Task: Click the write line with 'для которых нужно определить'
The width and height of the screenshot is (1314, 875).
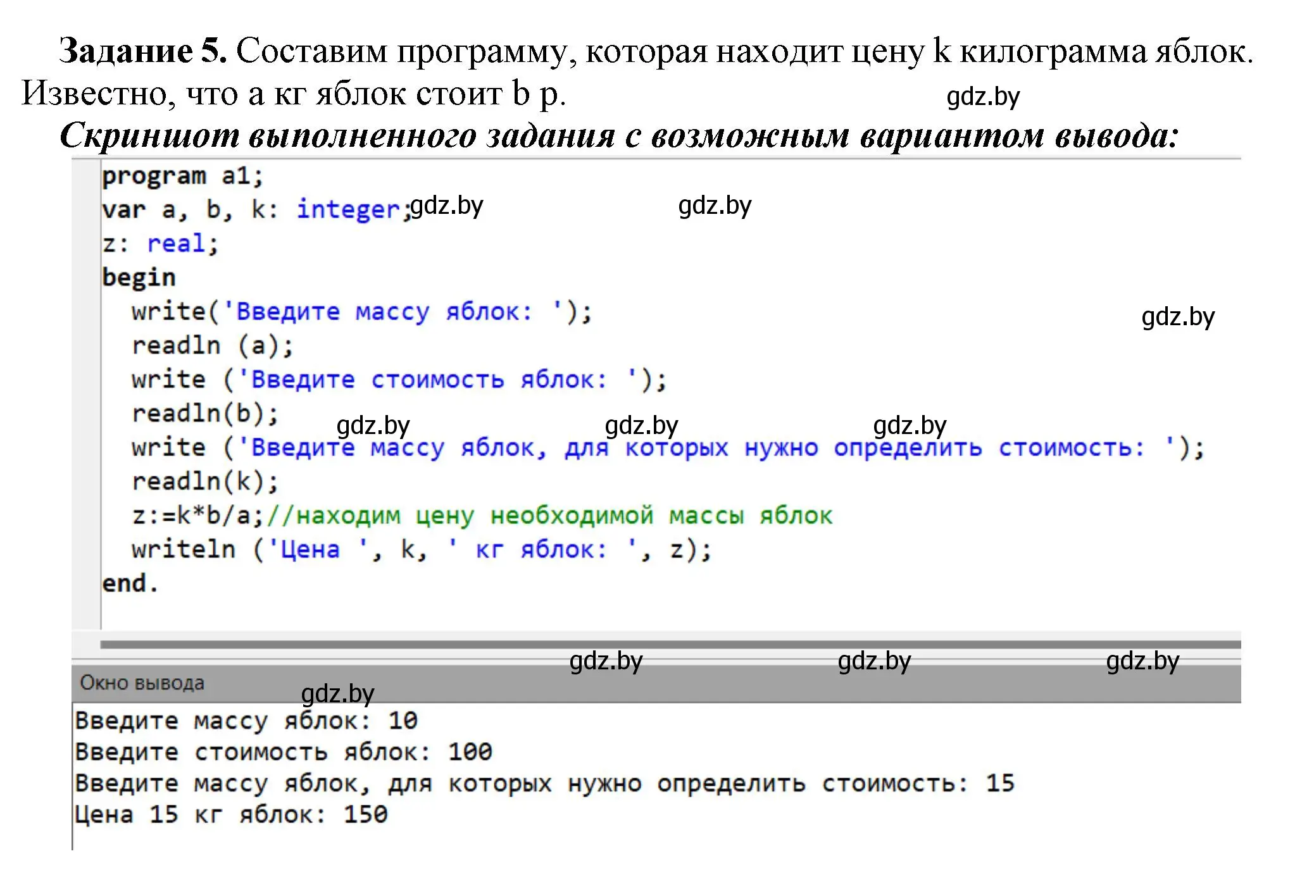Action: coord(668,448)
